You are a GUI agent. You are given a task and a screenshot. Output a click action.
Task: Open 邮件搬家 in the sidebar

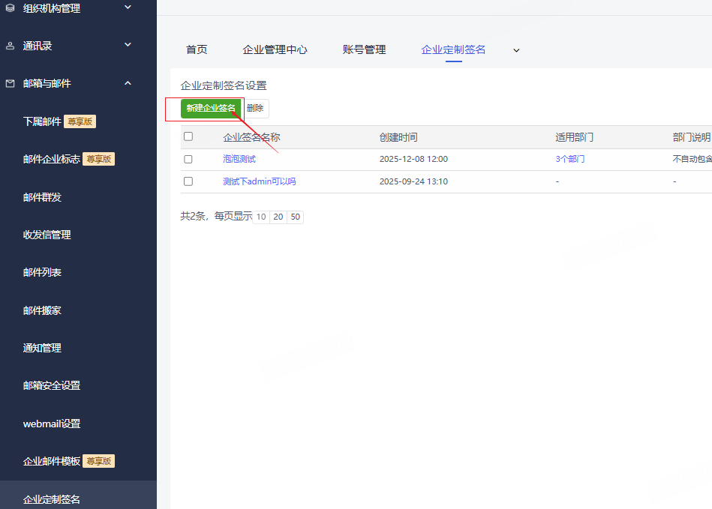42,311
